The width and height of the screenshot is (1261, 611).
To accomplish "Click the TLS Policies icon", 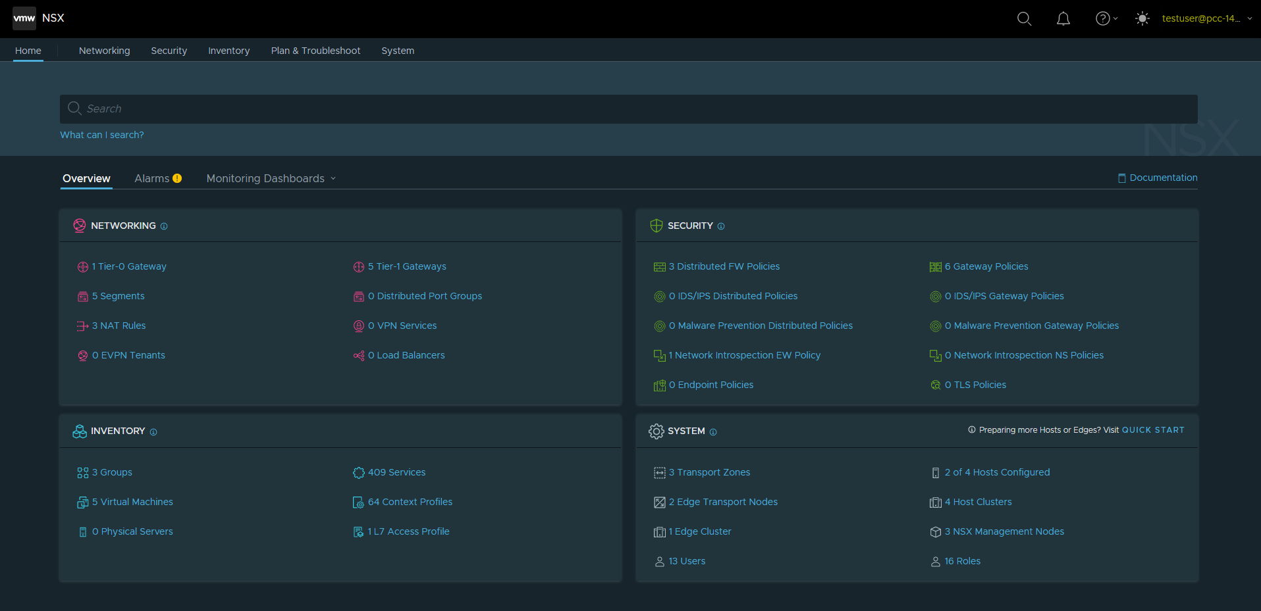I will pos(936,385).
